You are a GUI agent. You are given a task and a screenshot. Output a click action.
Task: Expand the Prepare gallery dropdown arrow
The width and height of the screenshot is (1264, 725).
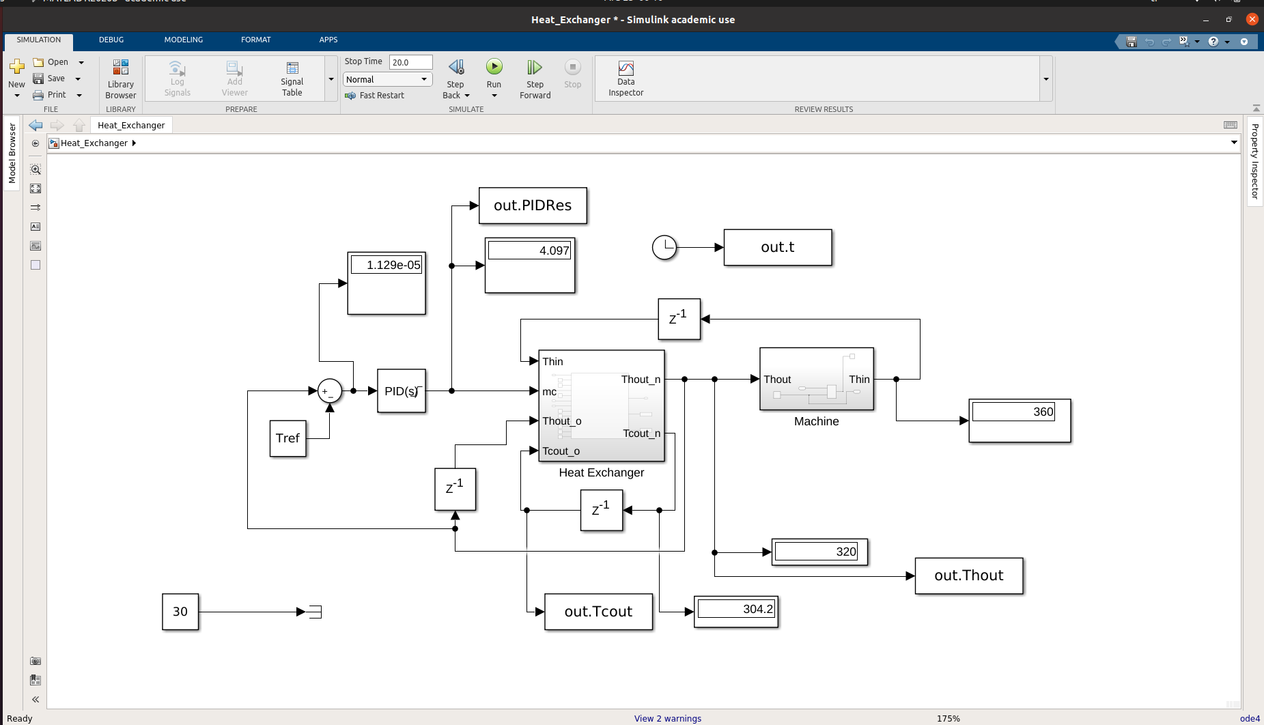pos(331,79)
